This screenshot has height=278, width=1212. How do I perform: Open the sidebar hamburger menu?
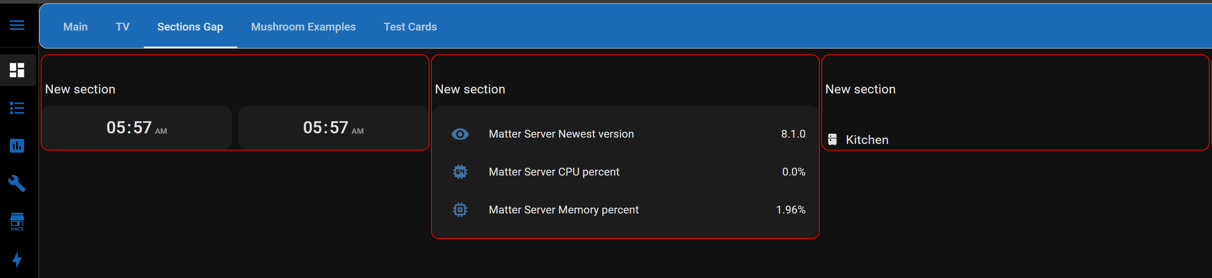17,25
